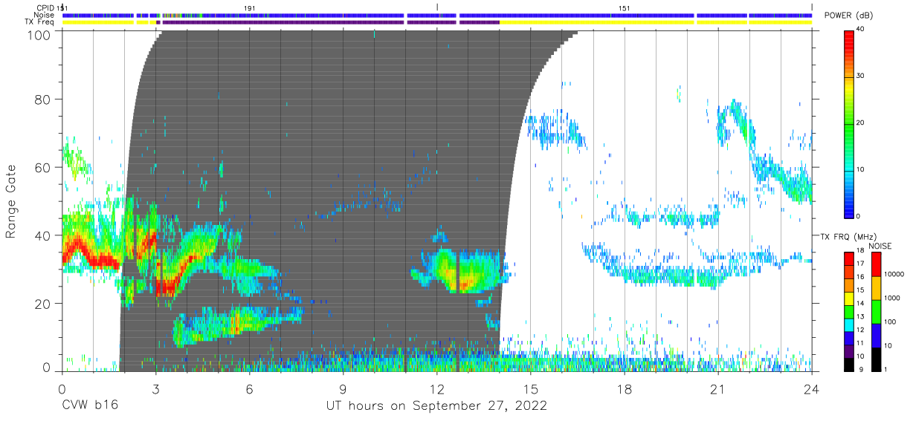Click the red 17-18 MHz TX FRQ swatch
Image resolution: width=913 pixels, height=421 pixels.
pos(849,259)
